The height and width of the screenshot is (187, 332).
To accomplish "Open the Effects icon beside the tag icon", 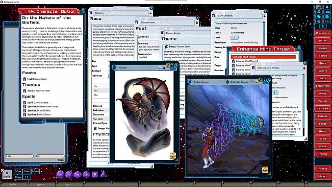I will coord(327,16).
